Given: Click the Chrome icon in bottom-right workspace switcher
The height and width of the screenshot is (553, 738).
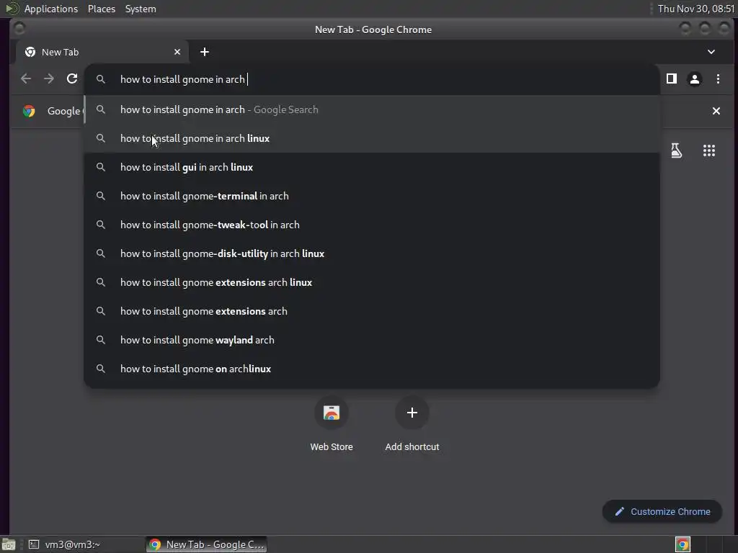Looking at the screenshot, I should [683, 544].
